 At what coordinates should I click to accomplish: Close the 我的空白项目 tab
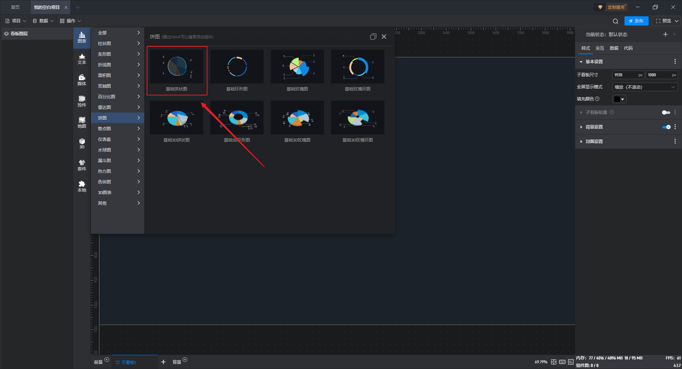[x=66, y=7]
